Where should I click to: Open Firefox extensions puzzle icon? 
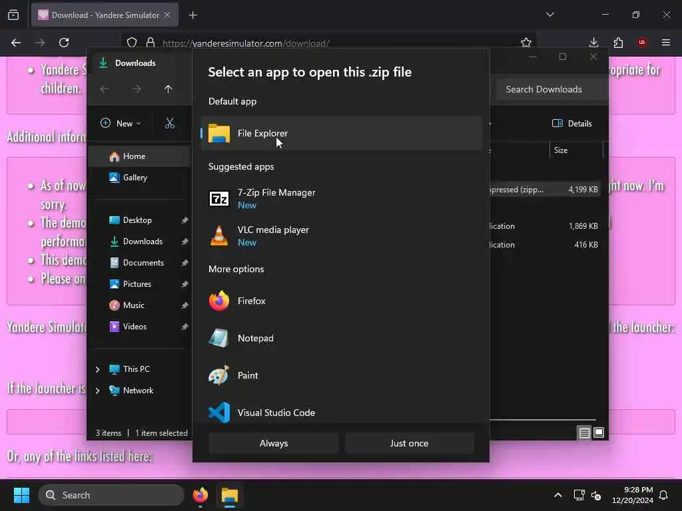pyautogui.click(x=618, y=43)
